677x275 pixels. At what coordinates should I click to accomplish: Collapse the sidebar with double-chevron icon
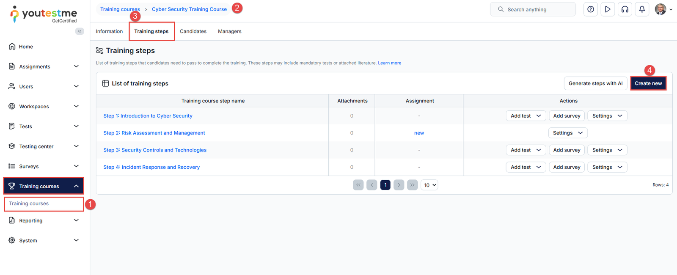click(x=80, y=31)
